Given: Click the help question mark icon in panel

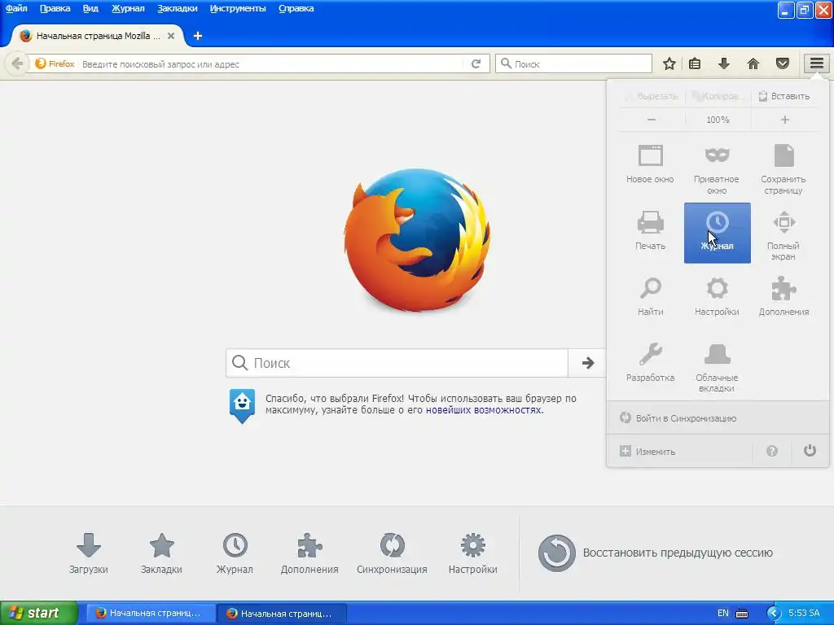Looking at the screenshot, I should [772, 451].
